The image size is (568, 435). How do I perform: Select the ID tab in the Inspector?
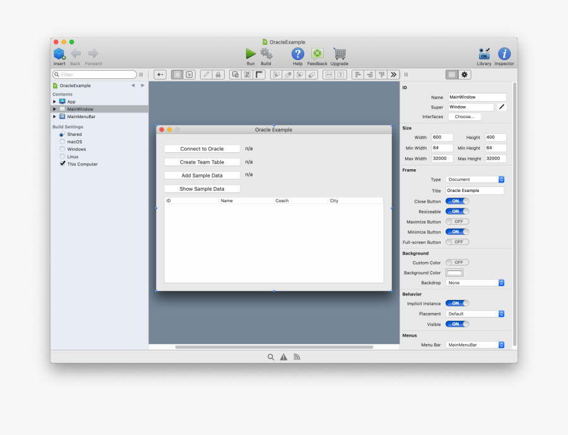tap(452, 74)
